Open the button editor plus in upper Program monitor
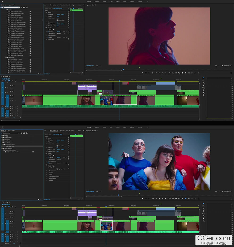 tap(231, 73)
